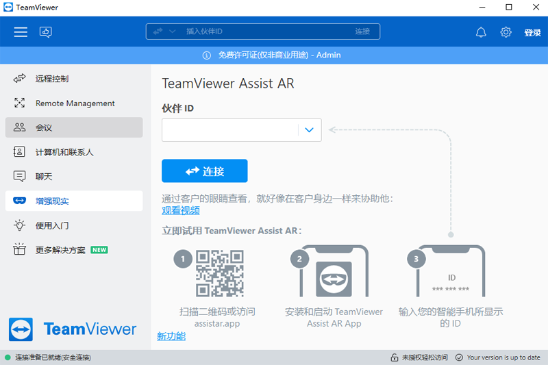Open the notifications bell
Viewport: 548px width, 365px height.
tap(481, 32)
